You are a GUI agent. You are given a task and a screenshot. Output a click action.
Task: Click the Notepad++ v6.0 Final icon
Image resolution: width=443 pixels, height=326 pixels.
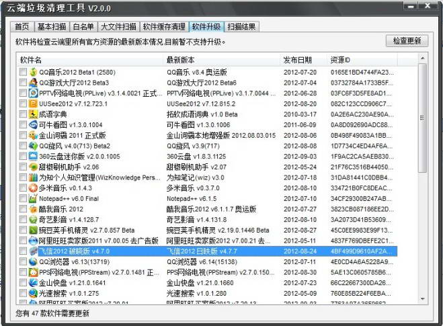[33, 198]
